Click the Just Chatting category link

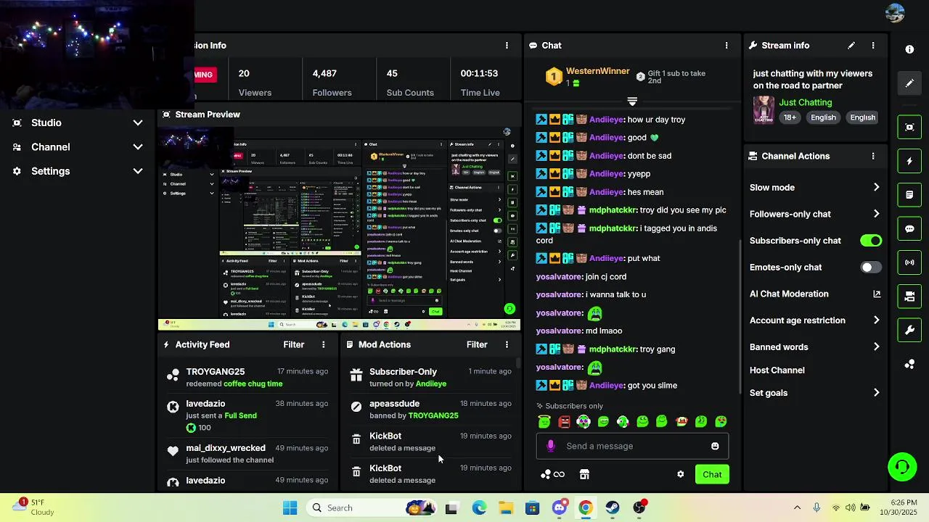pyautogui.click(x=806, y=102)
